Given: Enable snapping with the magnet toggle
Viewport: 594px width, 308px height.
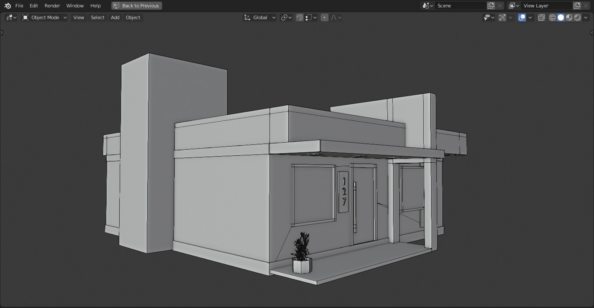Looking at the screenshot, I should 300,17.
